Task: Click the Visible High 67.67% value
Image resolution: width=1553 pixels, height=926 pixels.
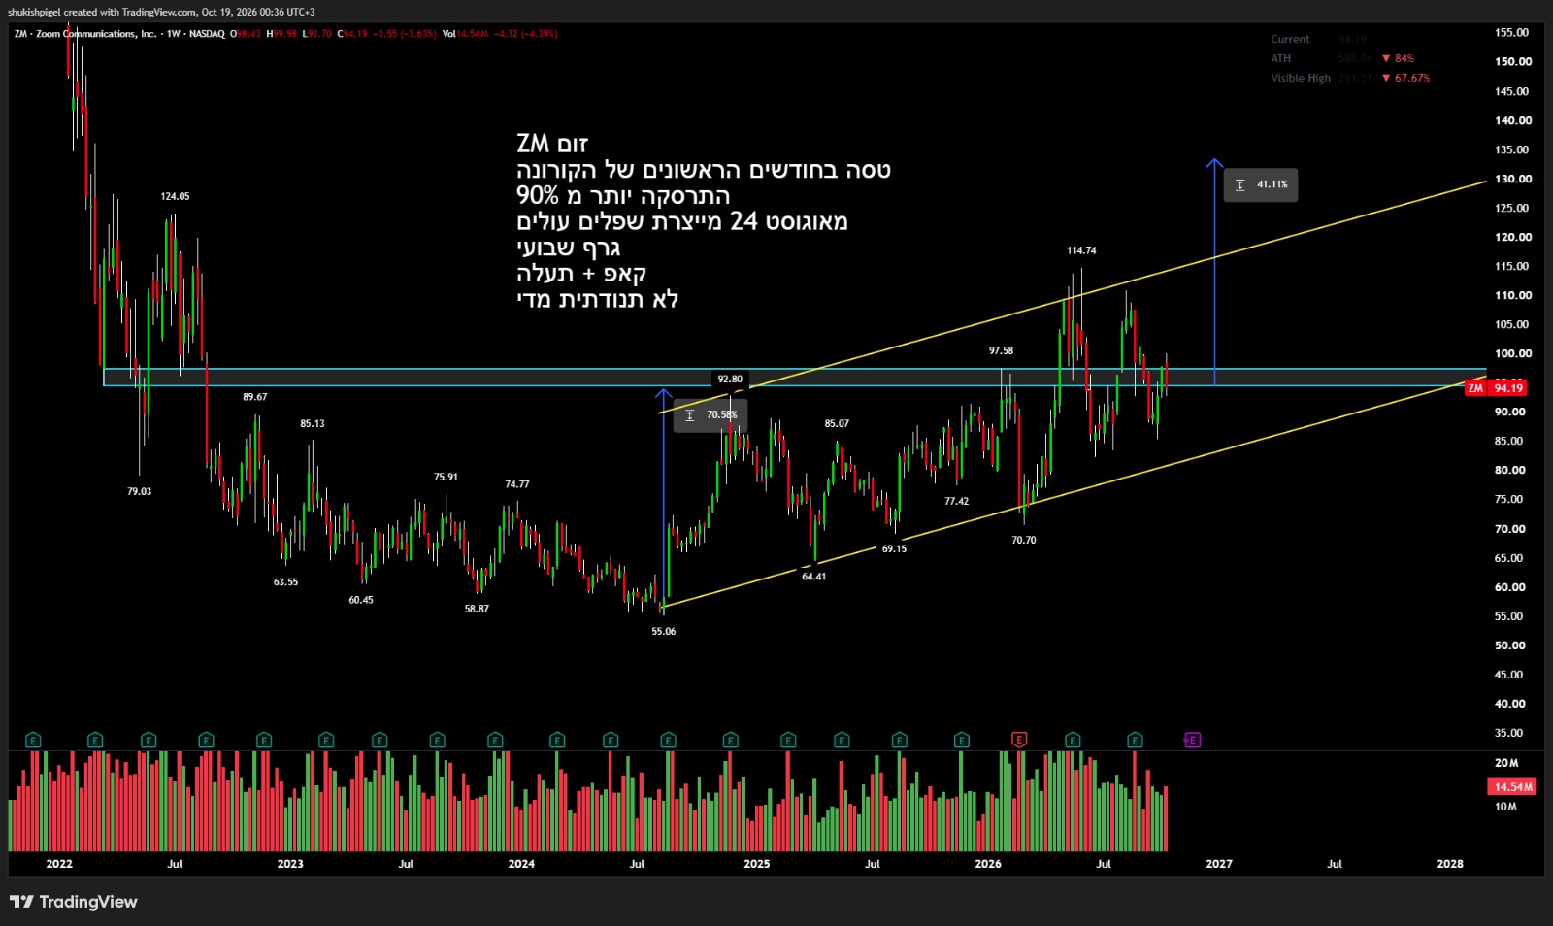Action: point(1405,78)
